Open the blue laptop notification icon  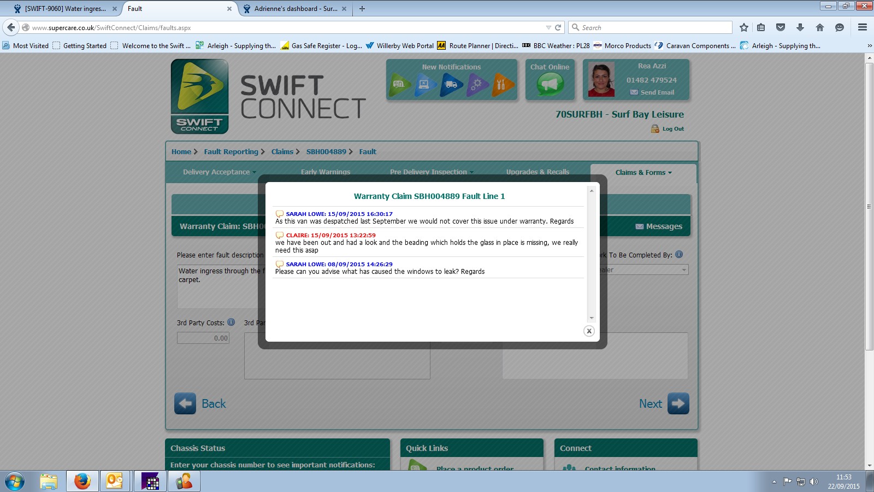click(426, 85)
